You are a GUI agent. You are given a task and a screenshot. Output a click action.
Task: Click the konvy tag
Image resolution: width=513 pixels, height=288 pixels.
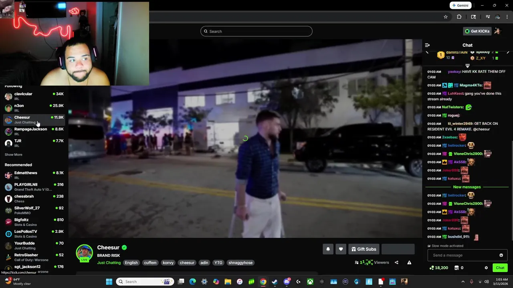pos(168,263)
